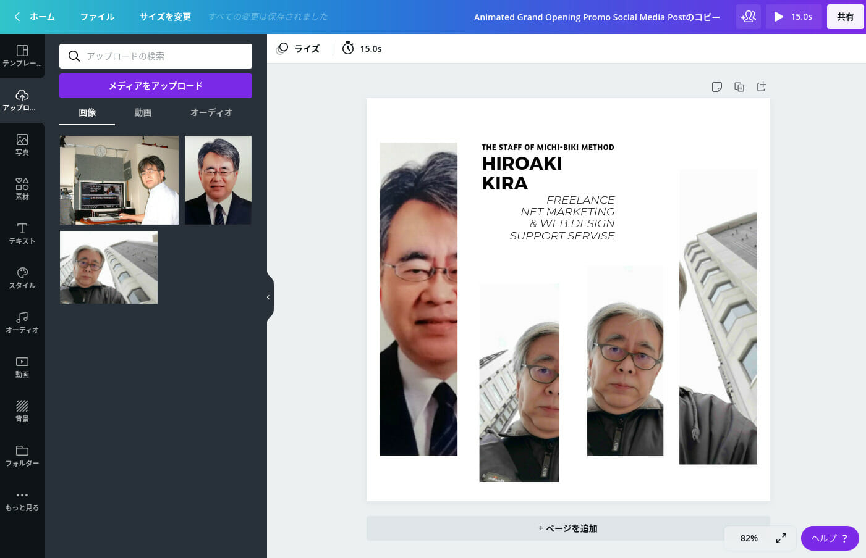Collapse the side panel with the arrow handle

tap(268, 298)
